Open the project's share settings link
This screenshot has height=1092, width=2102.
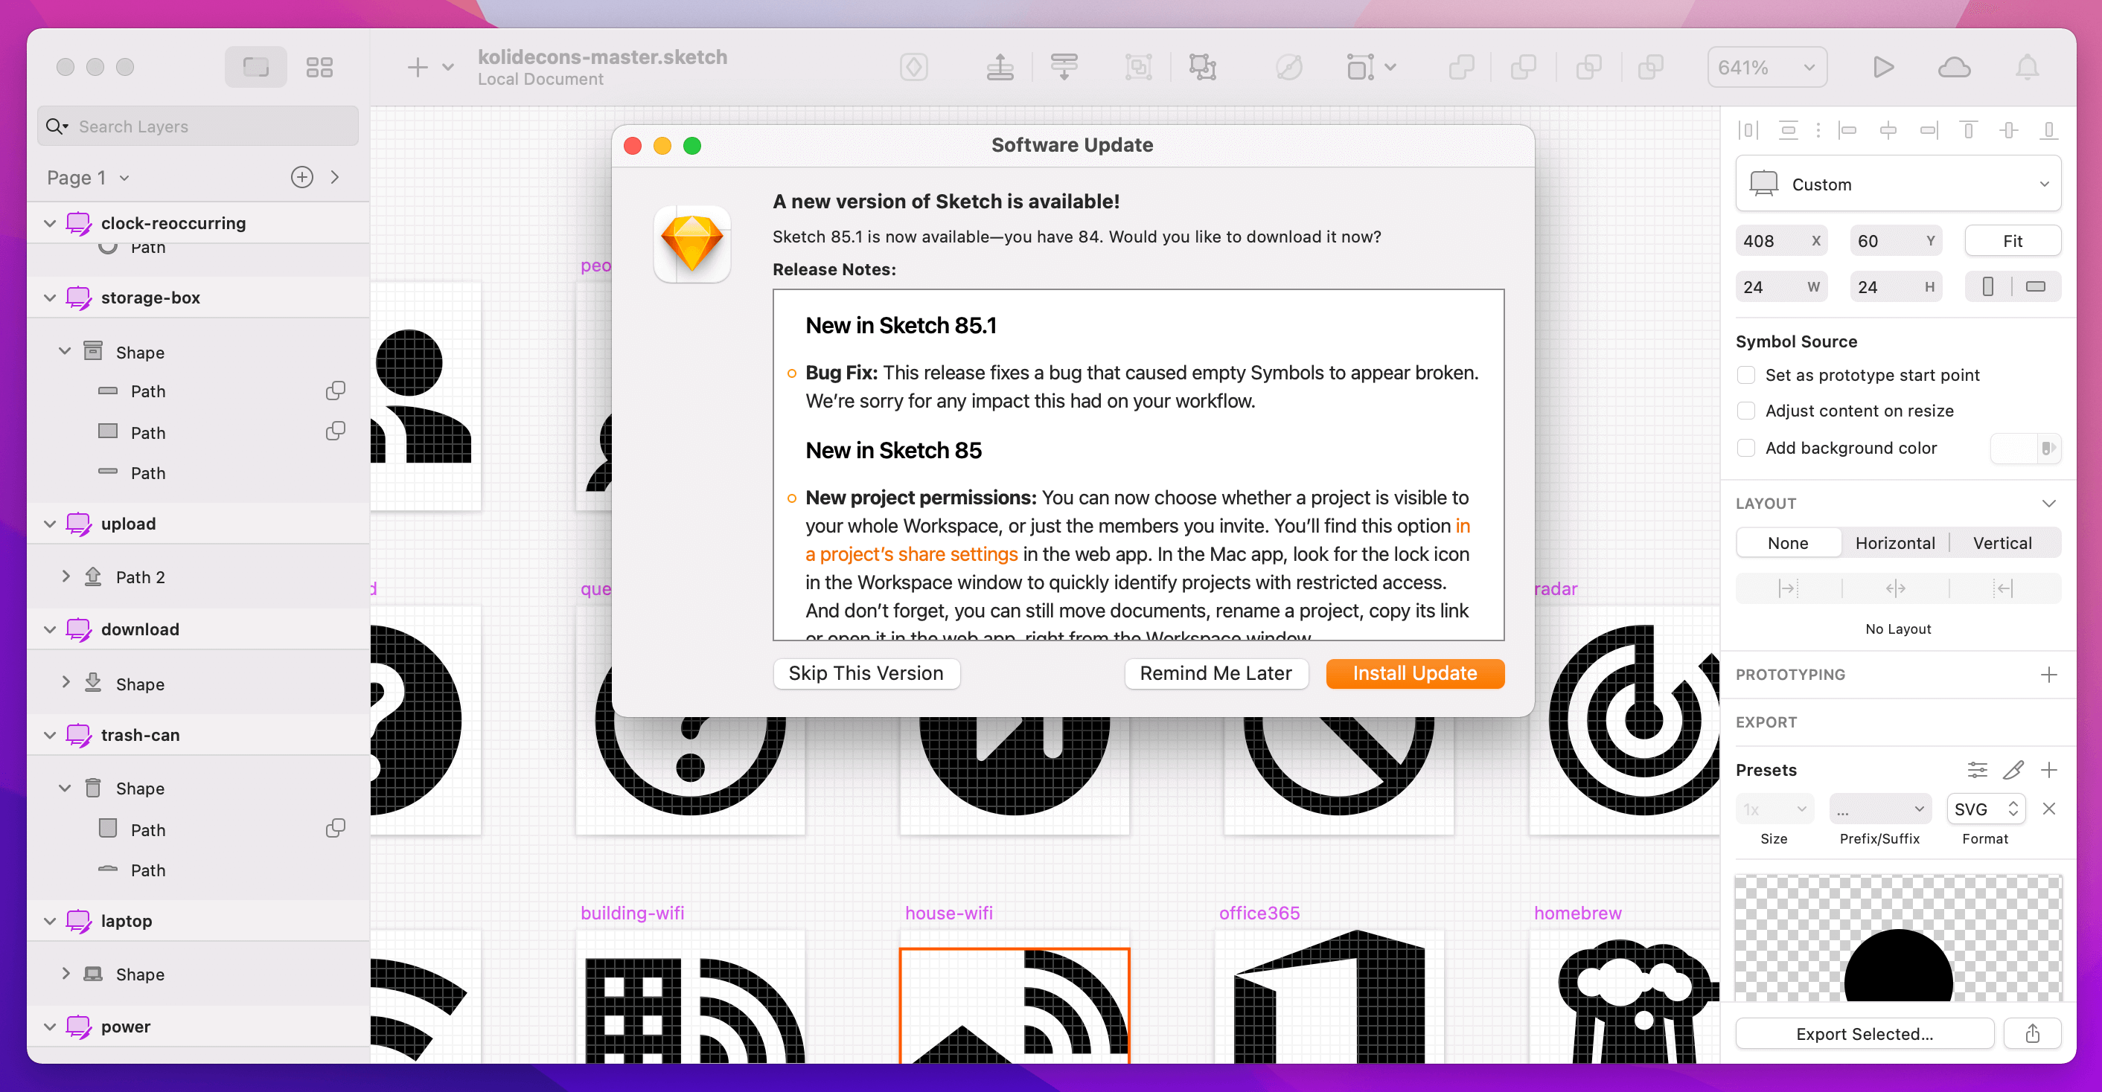(x=912, y=553)
